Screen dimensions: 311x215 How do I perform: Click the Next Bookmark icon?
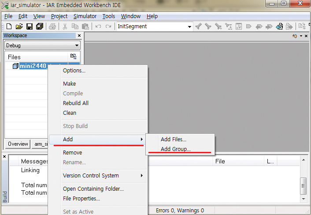point(269,26)
